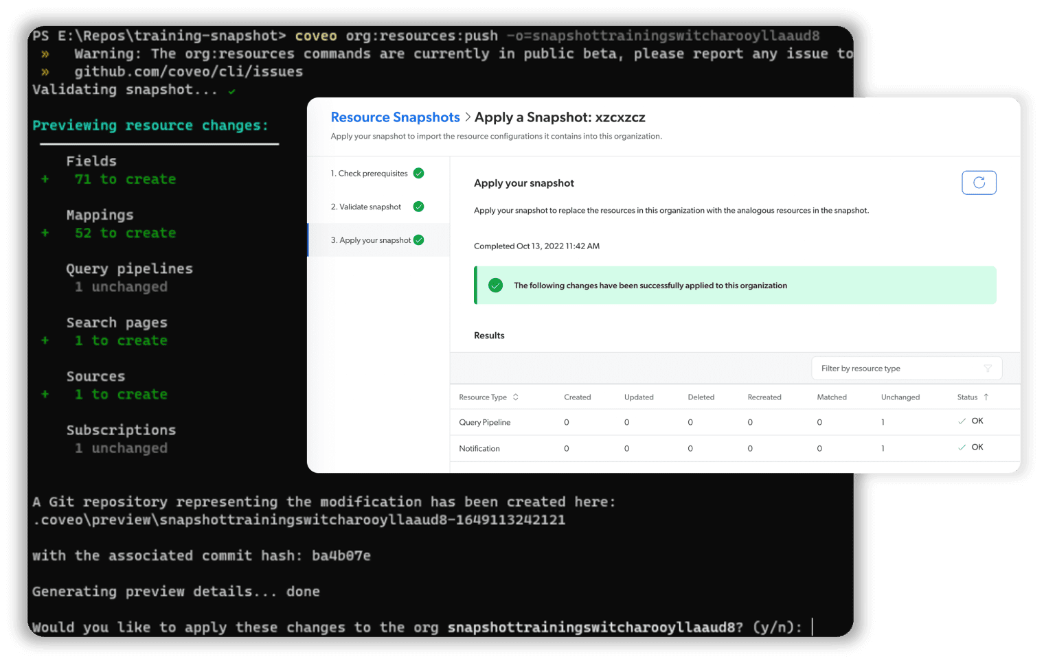Image resolution: width=1044 pixels, height=663 pixels.
Task: Click the Recreated column header
Action: 764,397
